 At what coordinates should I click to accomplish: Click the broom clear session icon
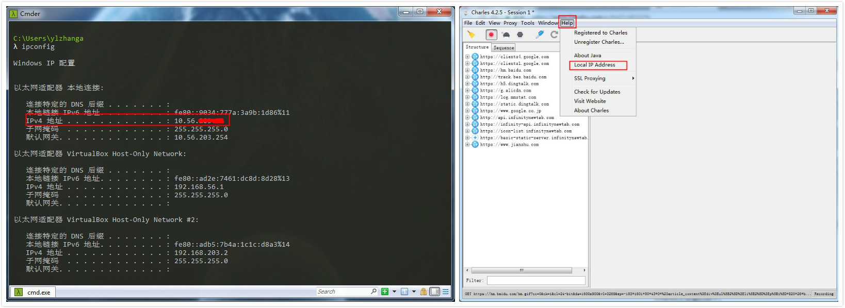click(x=471, y=35)
